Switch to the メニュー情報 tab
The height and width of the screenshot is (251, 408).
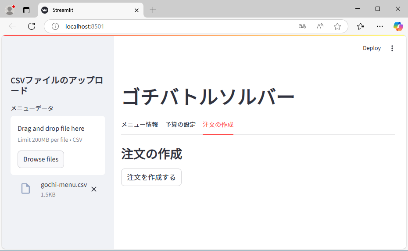pyautogui.click(x=140, y=125)
